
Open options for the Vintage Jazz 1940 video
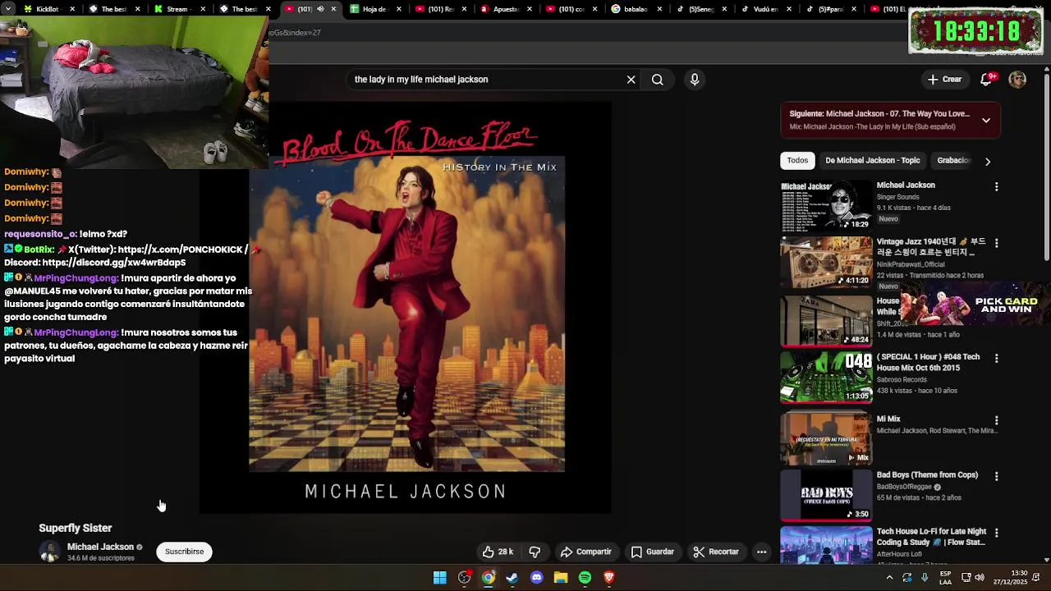point(996,244)
